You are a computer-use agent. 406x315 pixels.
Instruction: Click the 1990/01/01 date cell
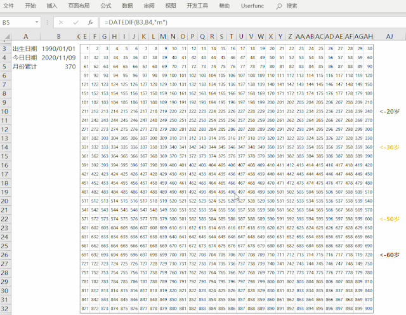tap(58, 48)
